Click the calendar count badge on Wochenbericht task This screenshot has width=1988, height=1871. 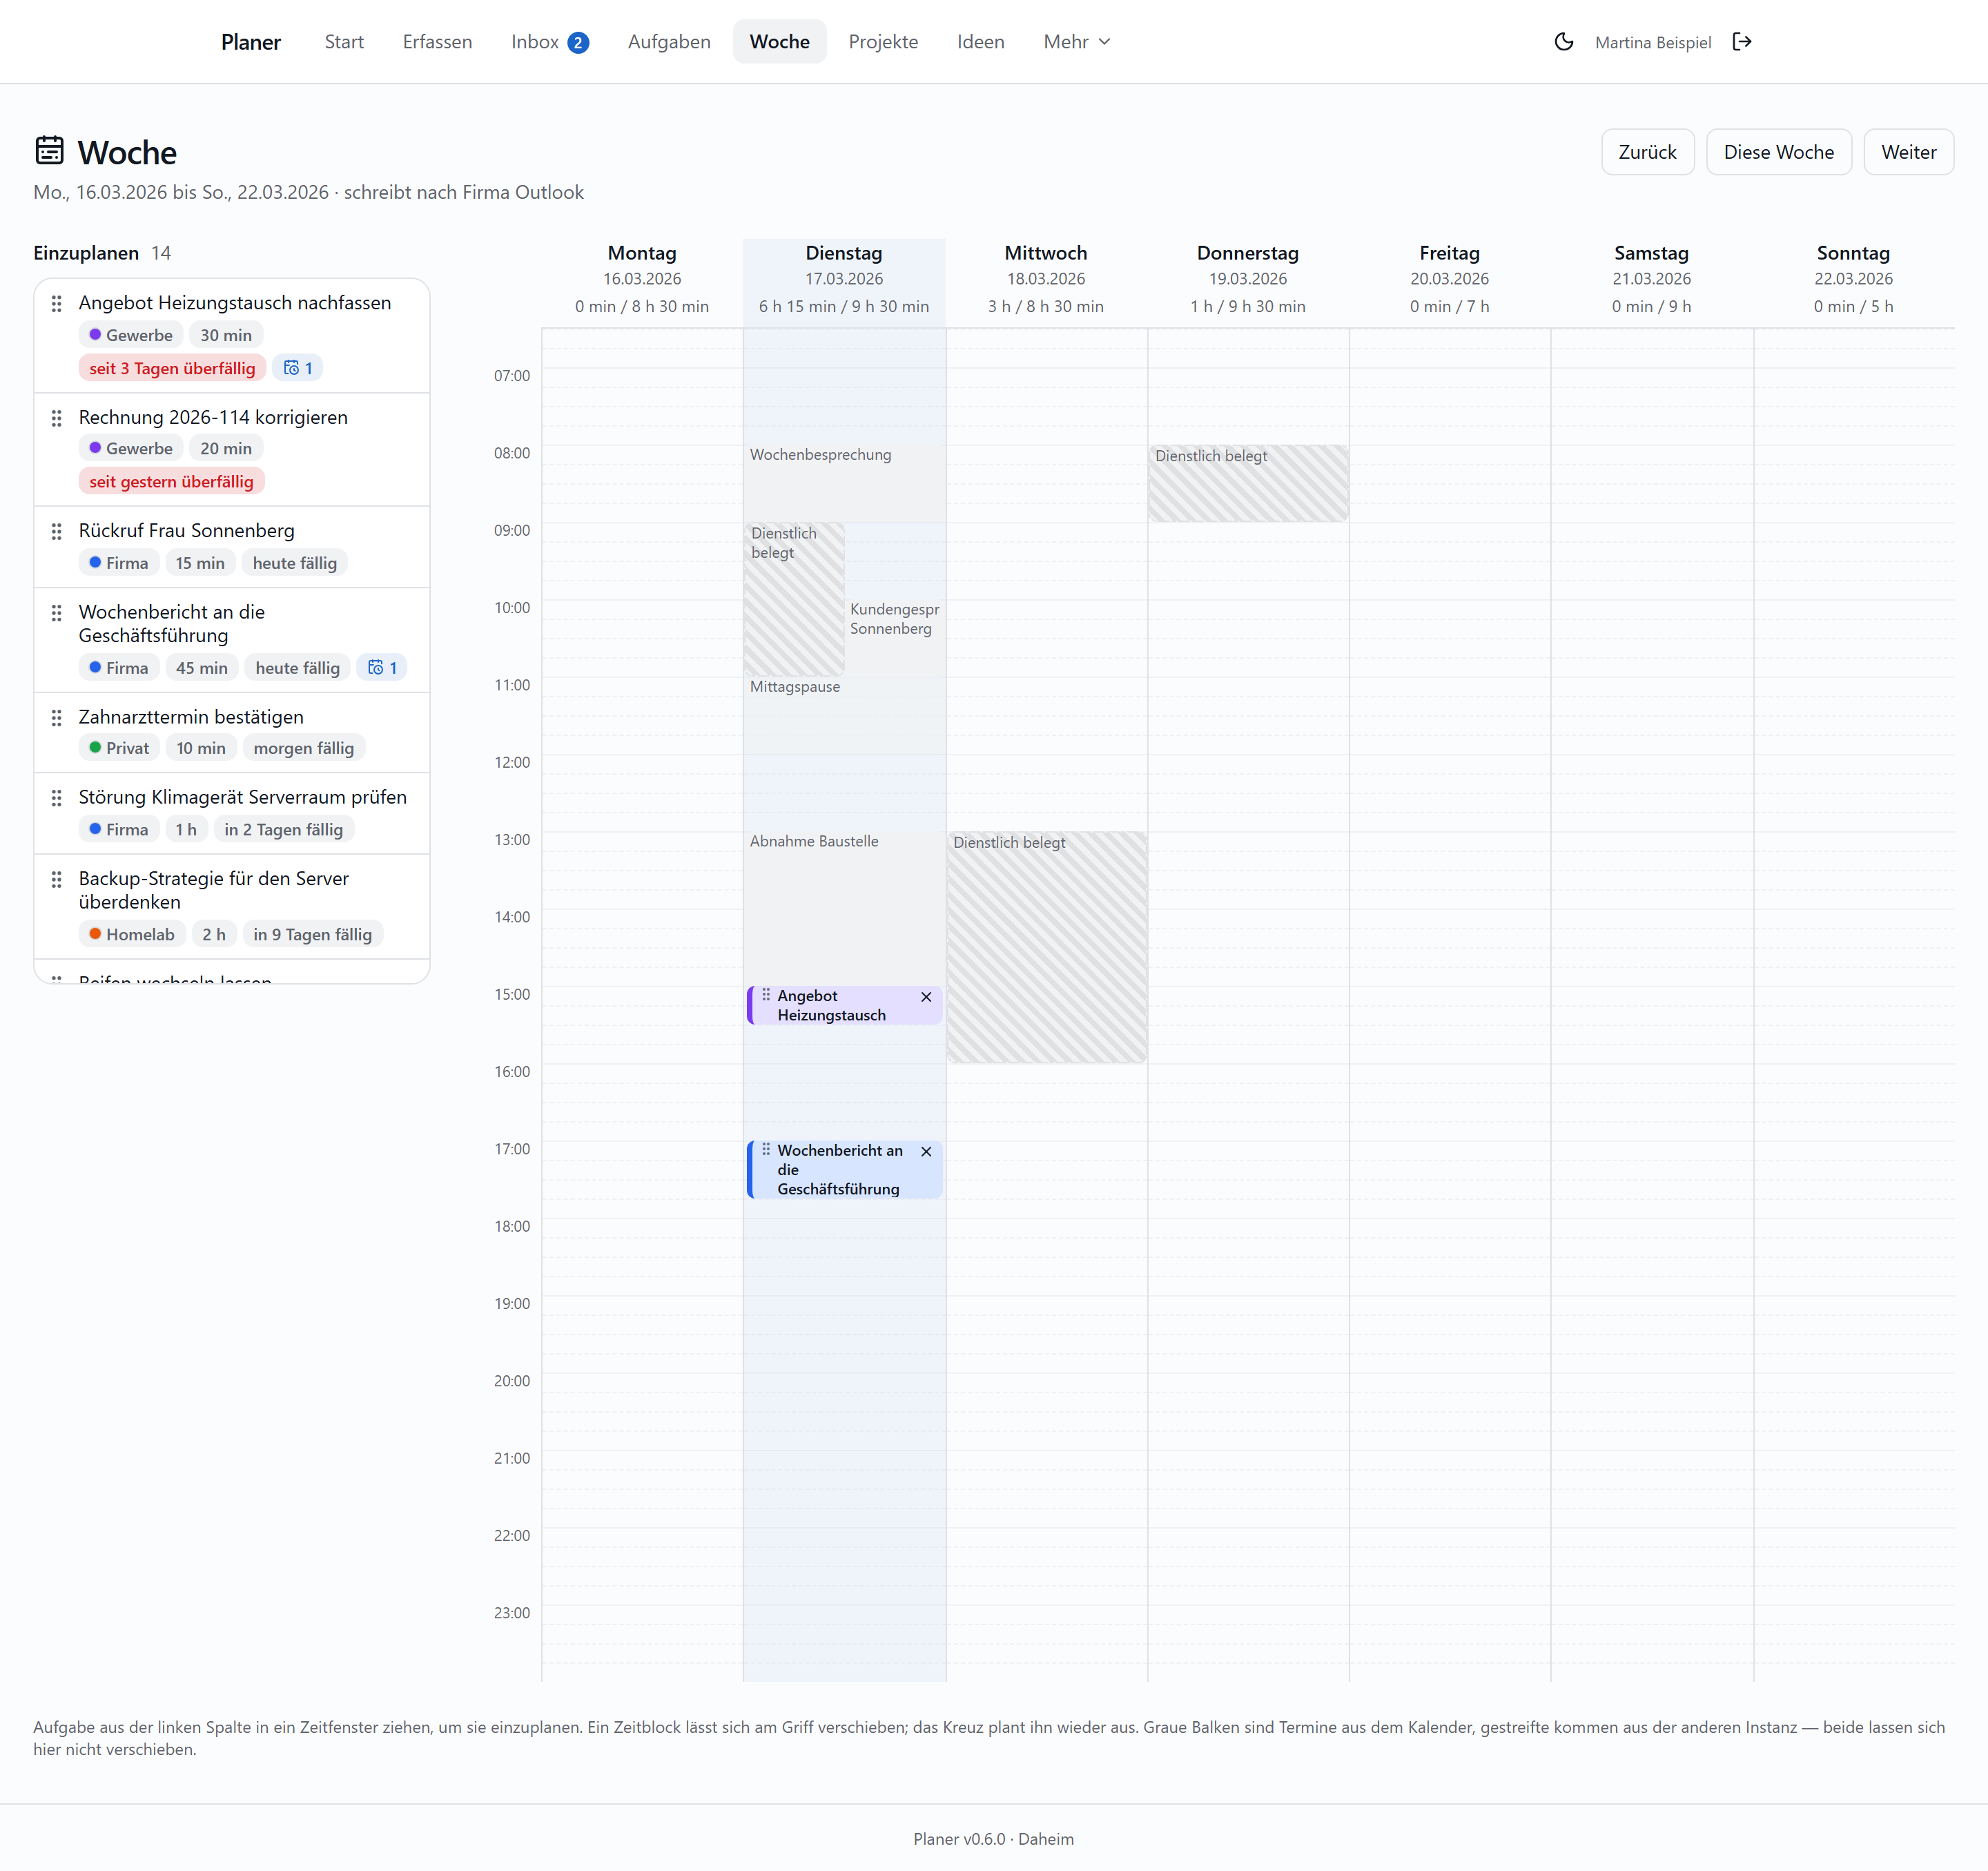click(382, 668)
